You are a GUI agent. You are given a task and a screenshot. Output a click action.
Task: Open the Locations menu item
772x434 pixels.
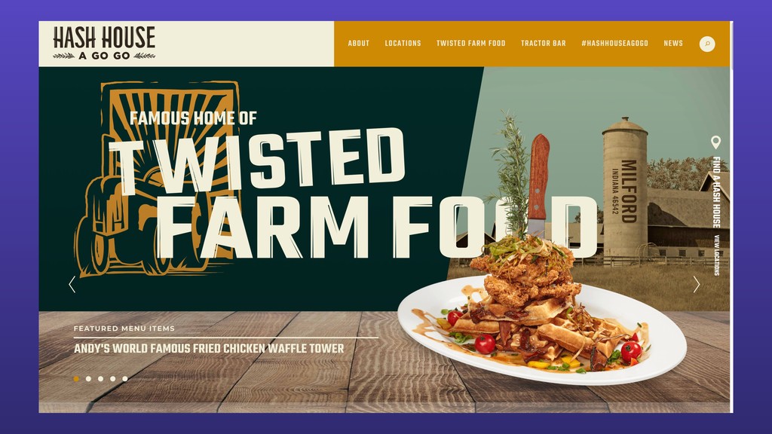[x=403, y=43]
